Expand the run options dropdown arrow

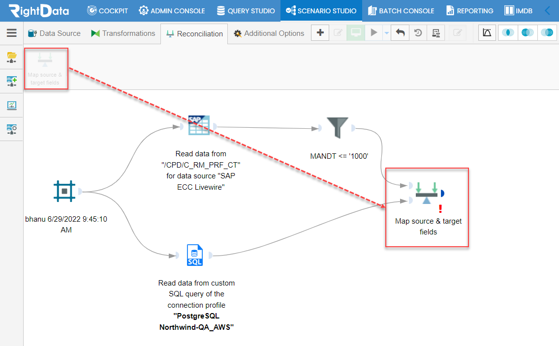(386, 33)
